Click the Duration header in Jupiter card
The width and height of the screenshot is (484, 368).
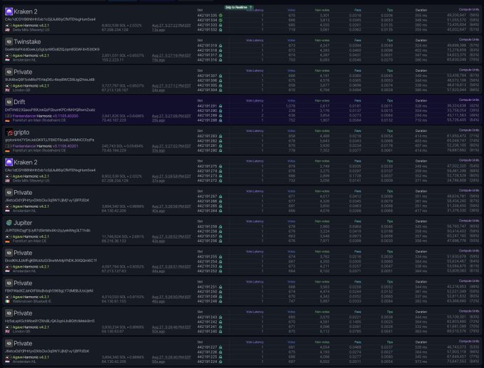pos(421,221)
